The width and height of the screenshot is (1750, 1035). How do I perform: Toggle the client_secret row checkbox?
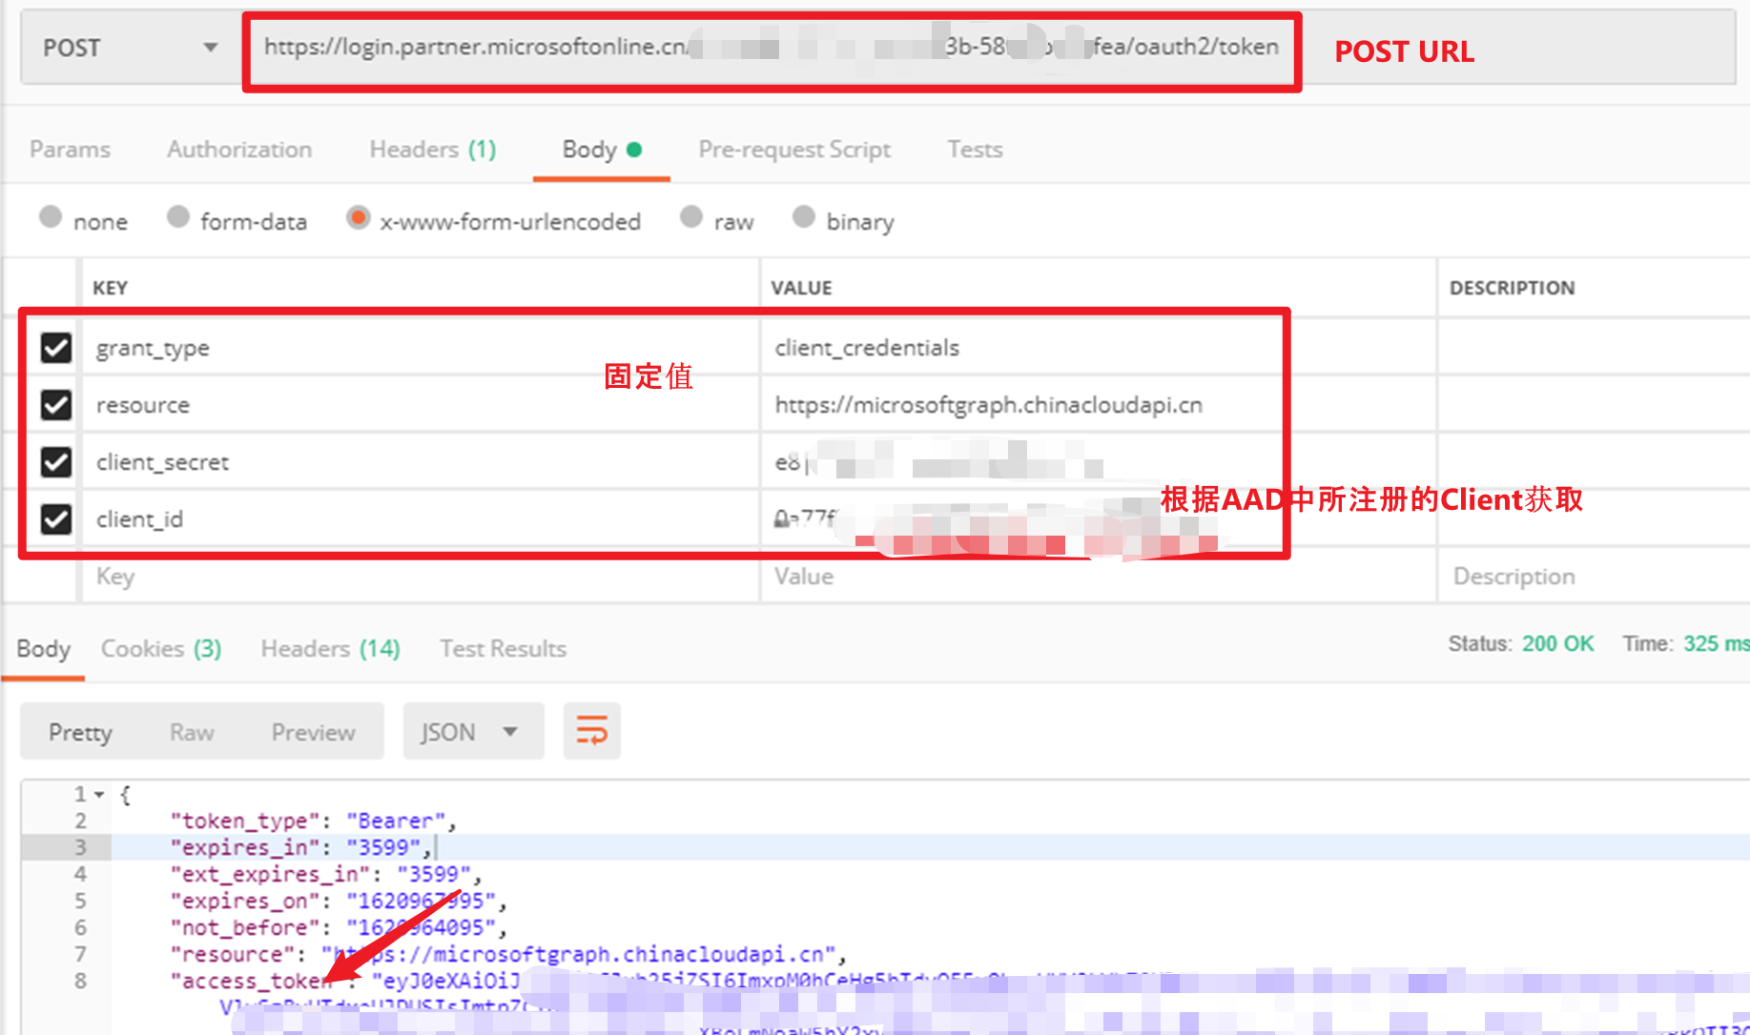click(56, 462)
